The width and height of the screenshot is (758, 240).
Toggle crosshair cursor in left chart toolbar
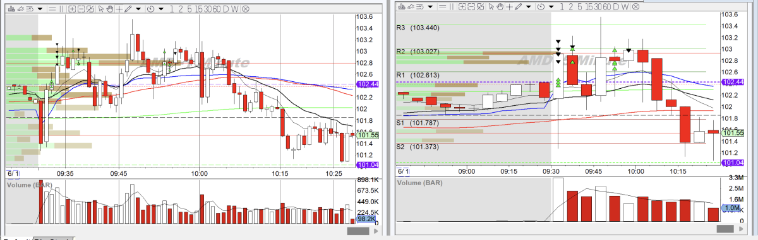point(119,9)
